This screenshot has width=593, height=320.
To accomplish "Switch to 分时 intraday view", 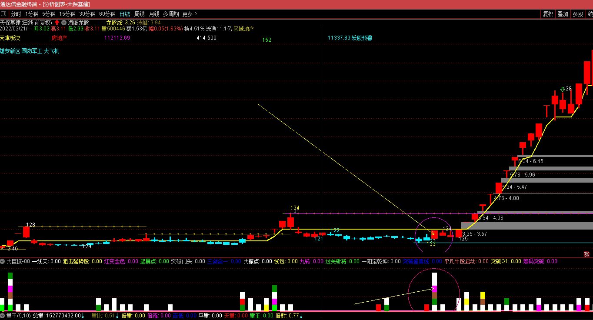I will (x=16, y=14).
